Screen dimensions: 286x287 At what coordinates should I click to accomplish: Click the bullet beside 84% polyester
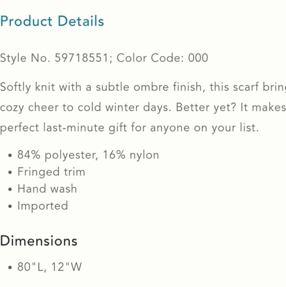pyautogui.click(x=10, y=155)
